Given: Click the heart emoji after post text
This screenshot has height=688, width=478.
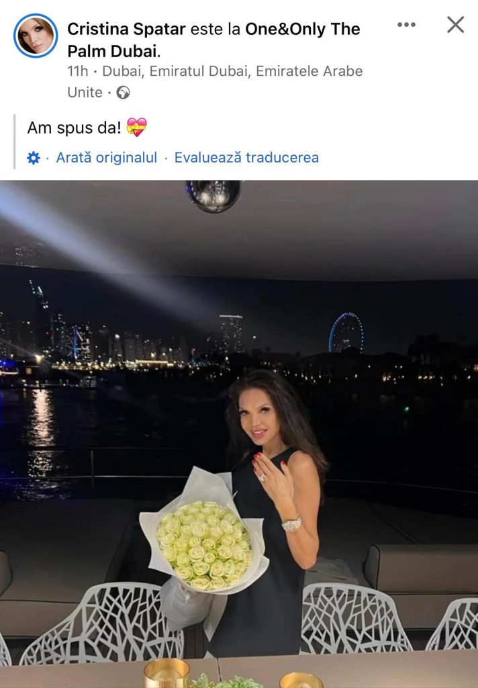Looking at the screenshot, I should 136,128.
